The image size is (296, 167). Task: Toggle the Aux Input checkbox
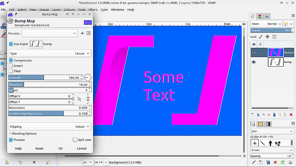(x=11, y=44)
